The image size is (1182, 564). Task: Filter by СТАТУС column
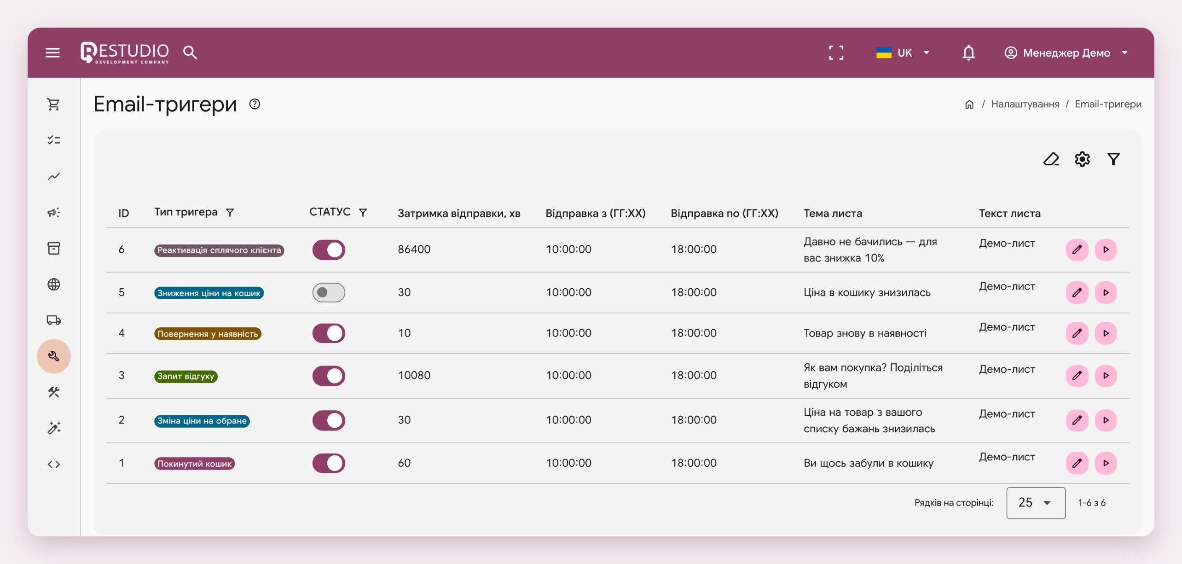pyautogui.click(x=363, y=212)
